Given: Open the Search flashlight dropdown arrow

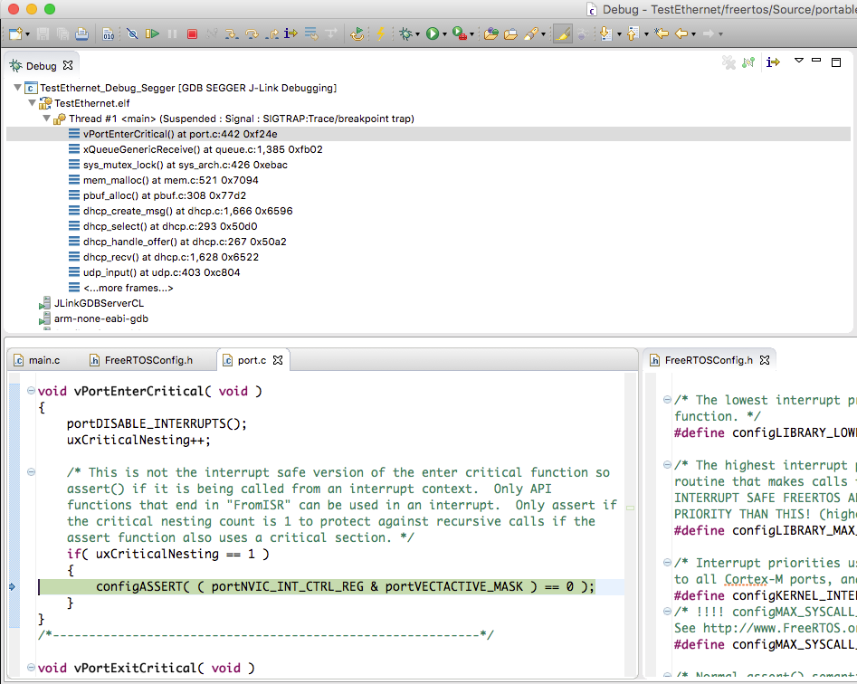Looking at the screenshot, I should (x=543, y=34).
